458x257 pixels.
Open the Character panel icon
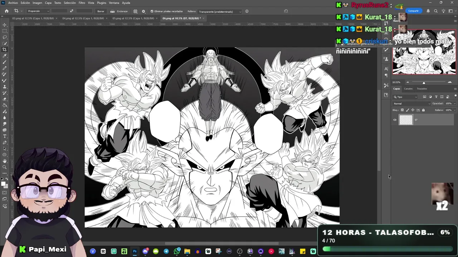386,69
